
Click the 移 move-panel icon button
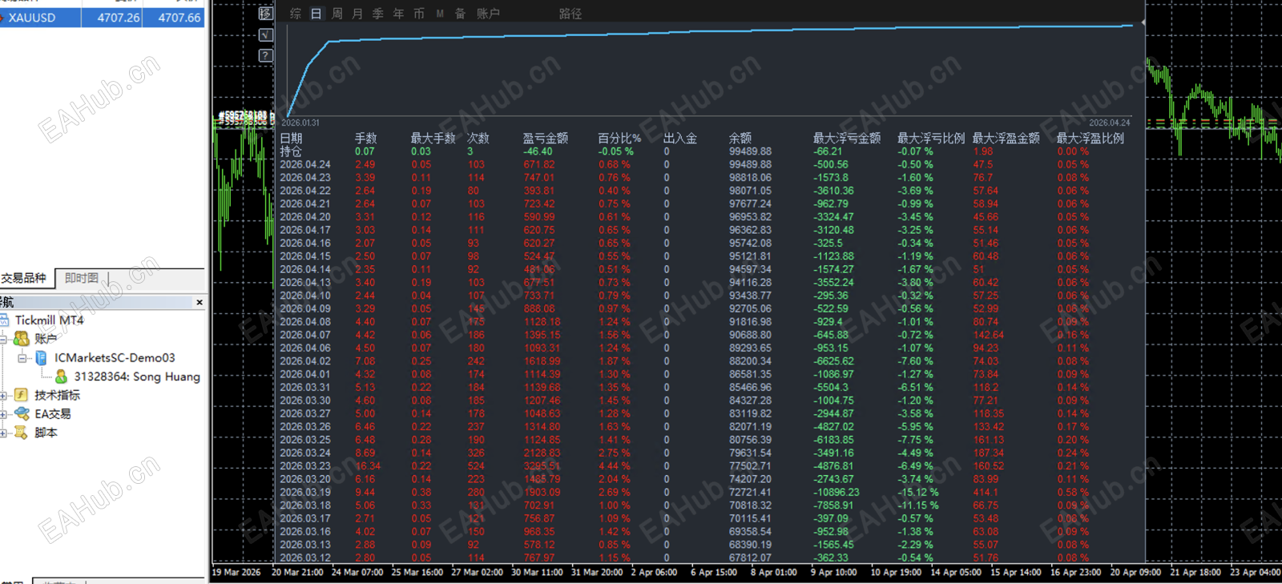coord(266,14)
